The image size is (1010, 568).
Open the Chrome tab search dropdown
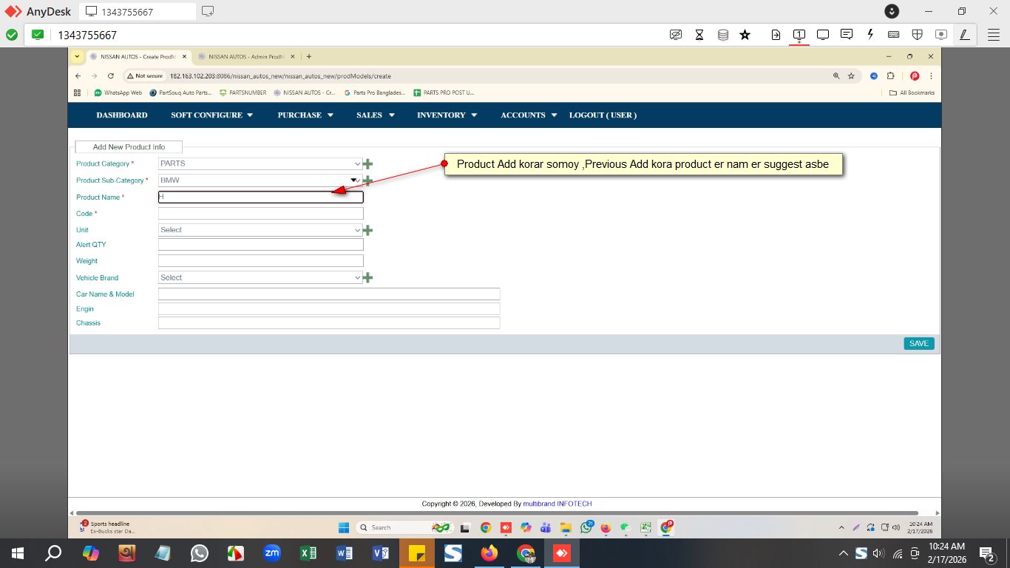(x=78, y=56)
